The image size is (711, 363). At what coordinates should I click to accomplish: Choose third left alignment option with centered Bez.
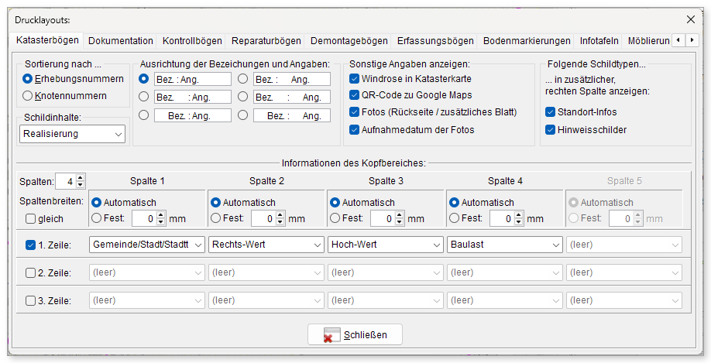tap(144, 115)
